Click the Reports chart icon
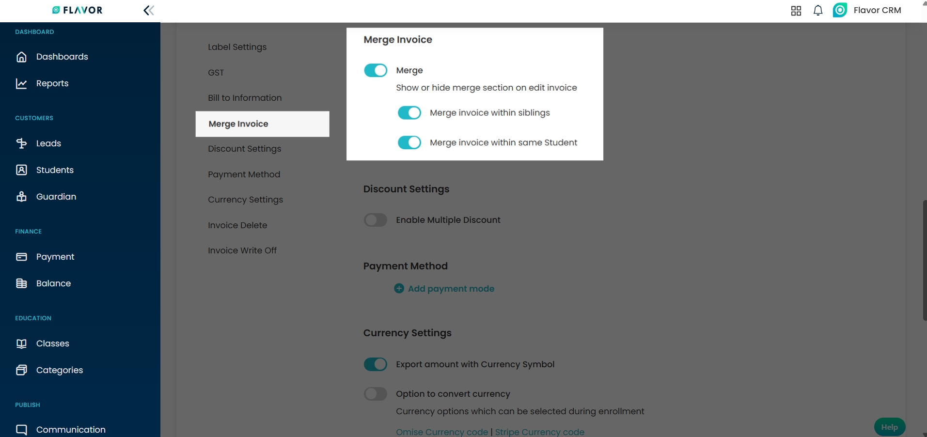927x437 pixels. pyautogui.click(x=21, y=83)
